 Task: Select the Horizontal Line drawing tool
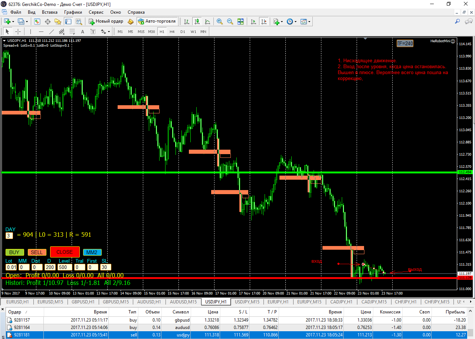[41, 31]
